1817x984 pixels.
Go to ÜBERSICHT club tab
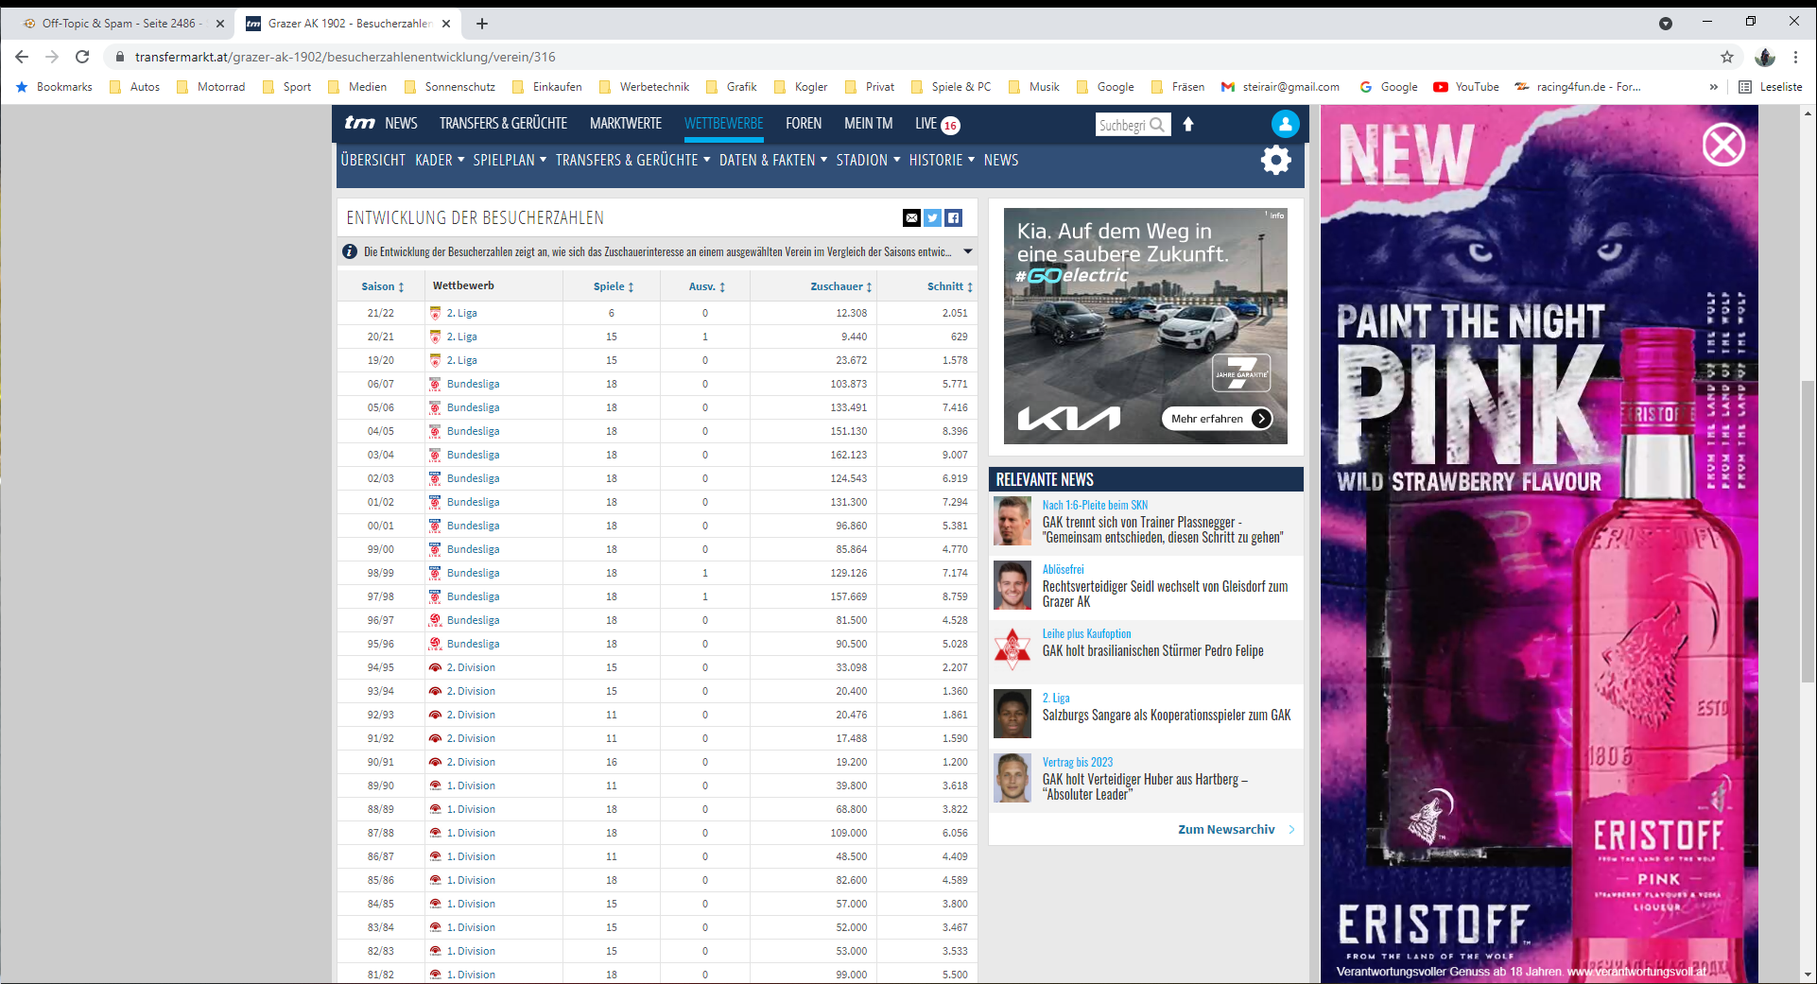(x=372, y=160)
